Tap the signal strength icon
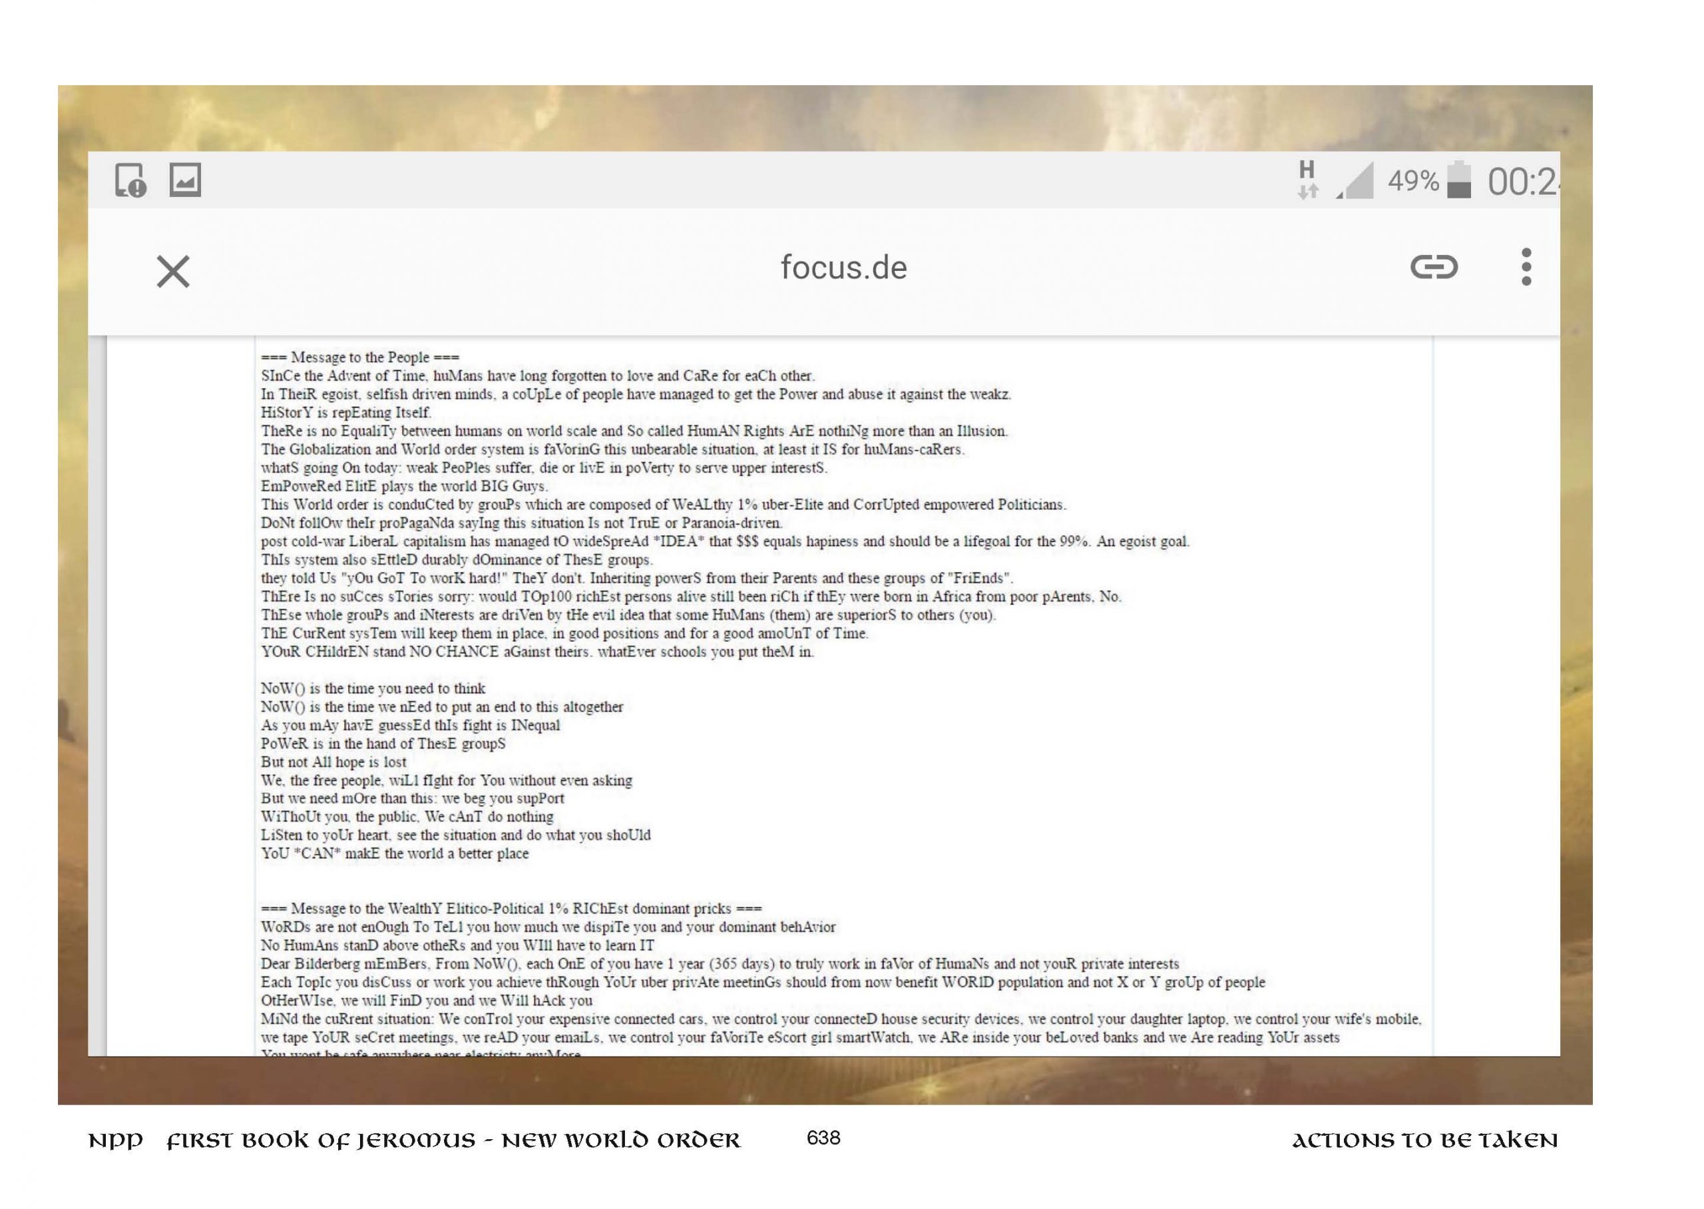This screenshot has height=1209, width=1704. point(1356,181)
